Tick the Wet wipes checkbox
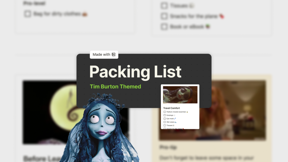Image resolution: width=288 pixels, height=162 pixels. 164,122
